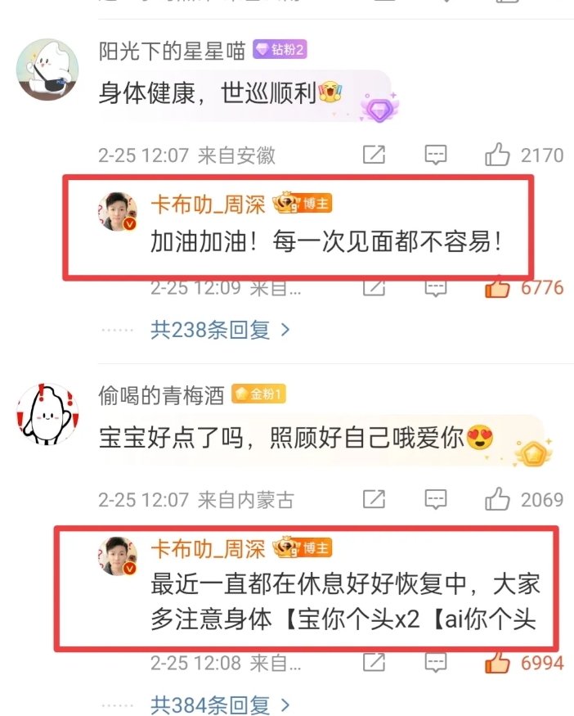Reply to the 身体健康，世巡顺利 comment
The image size is (574, 716).
(x=436, y=155)
